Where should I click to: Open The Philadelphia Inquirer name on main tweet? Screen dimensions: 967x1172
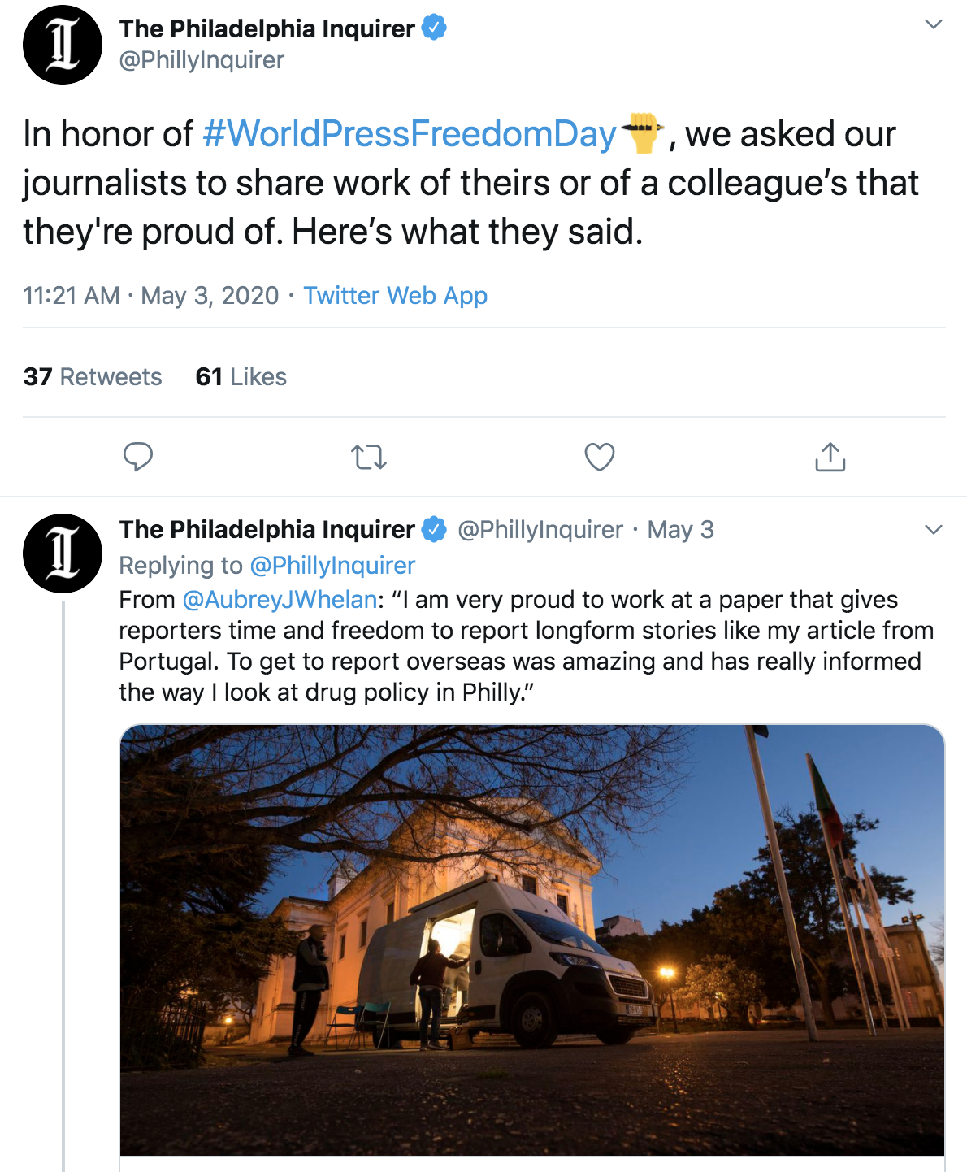click(x=267, y=28)
